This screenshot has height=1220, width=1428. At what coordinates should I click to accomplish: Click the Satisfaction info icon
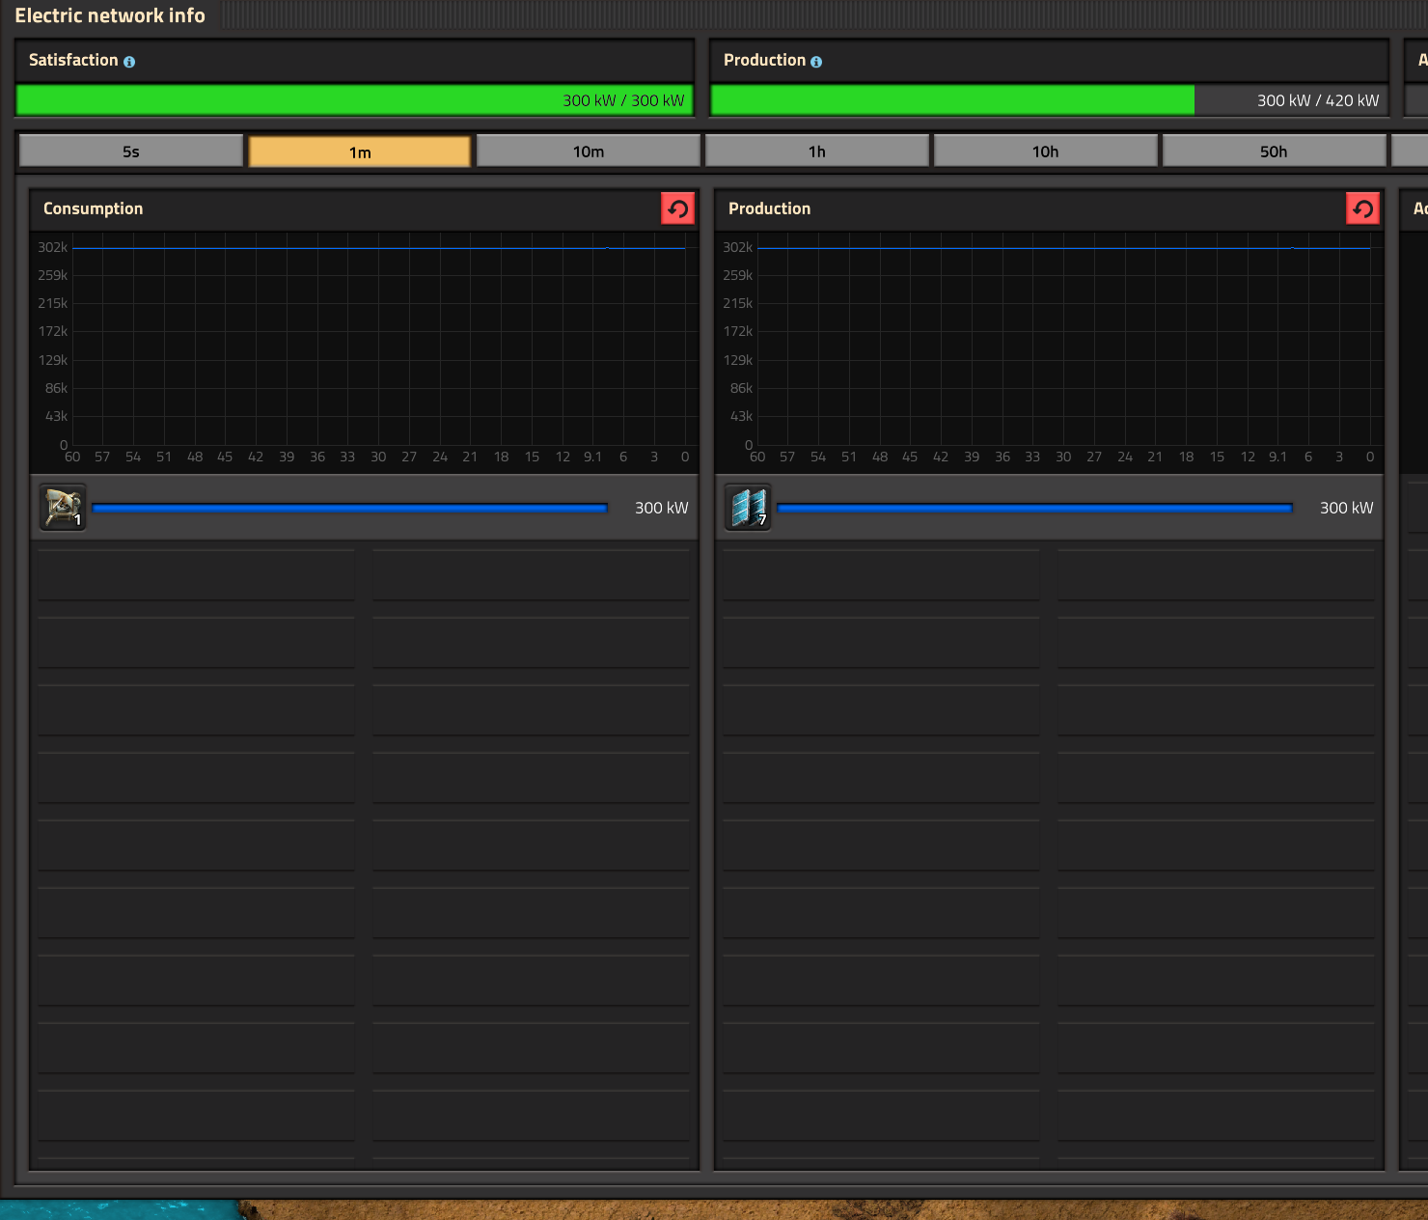[129, 62]
